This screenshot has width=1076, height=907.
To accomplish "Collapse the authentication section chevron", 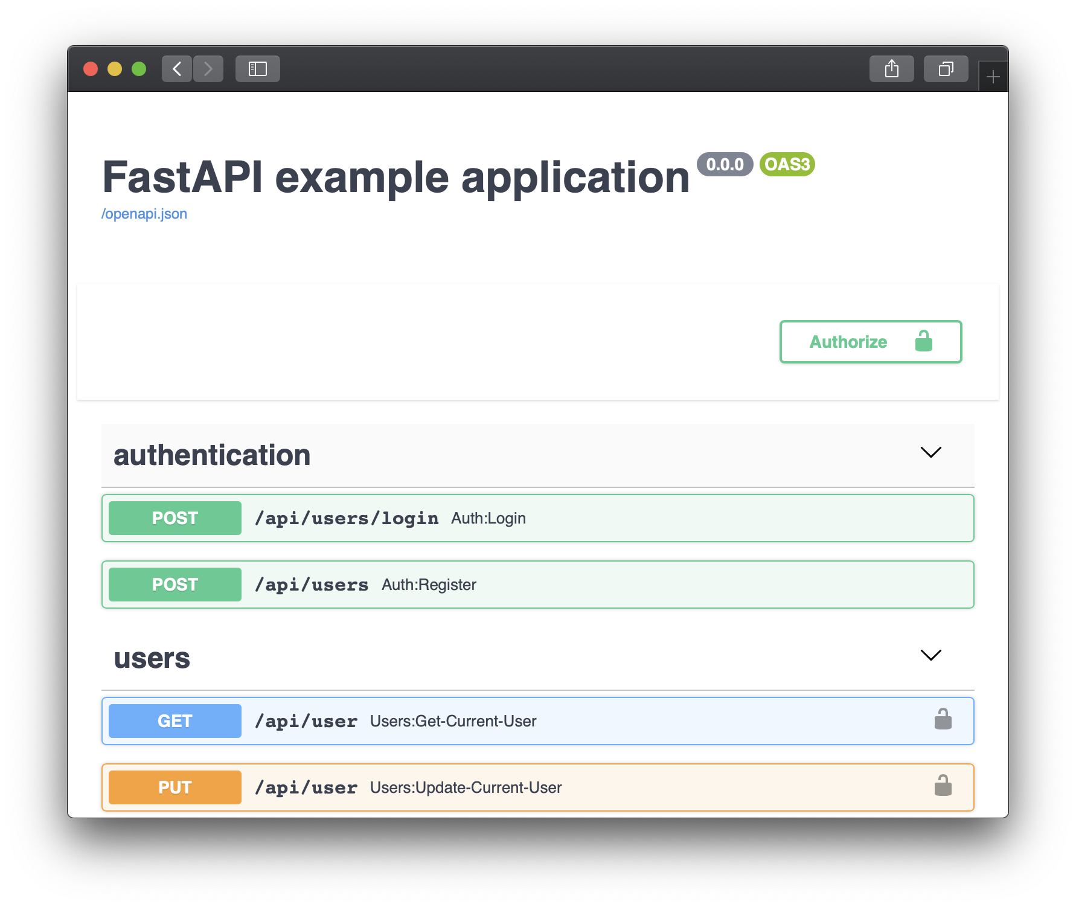I will [930, 453].
